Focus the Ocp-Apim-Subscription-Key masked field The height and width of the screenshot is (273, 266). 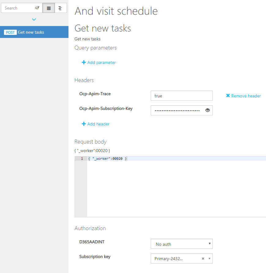pos(177,110)
